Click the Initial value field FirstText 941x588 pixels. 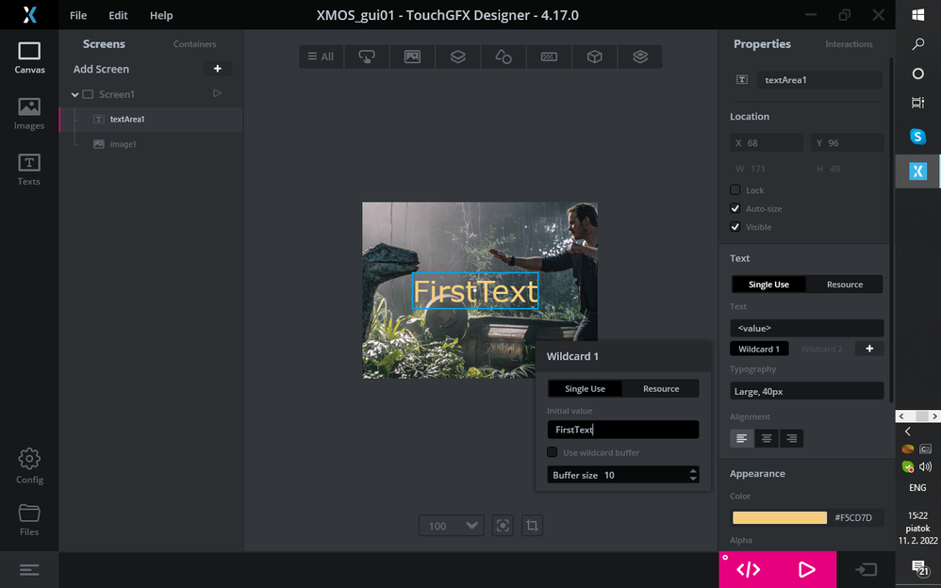coord(623,430)
